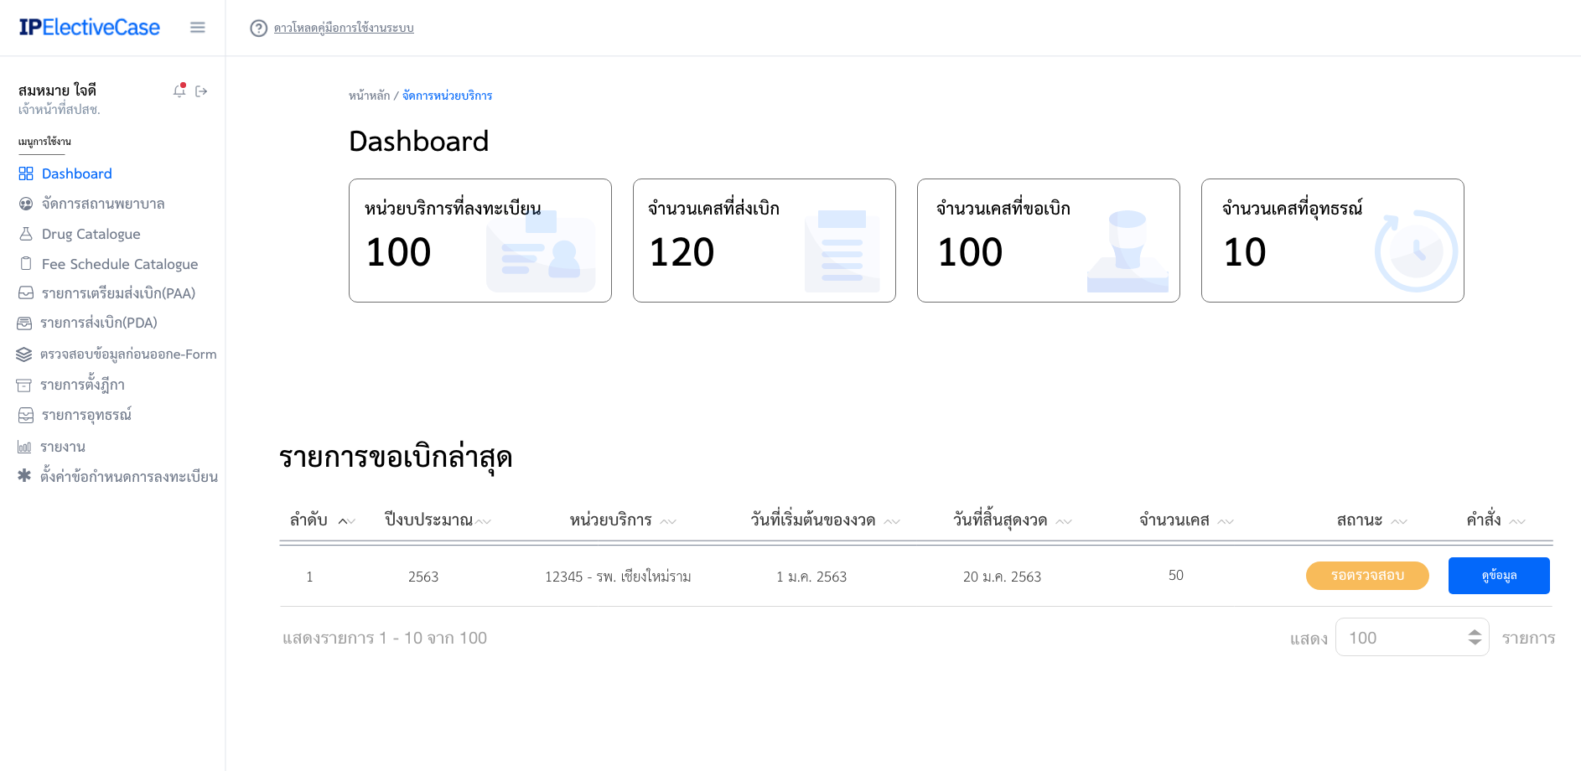Sort by ปีงบประมาณ column arrow
The image size is (1581, 771).
483,521
